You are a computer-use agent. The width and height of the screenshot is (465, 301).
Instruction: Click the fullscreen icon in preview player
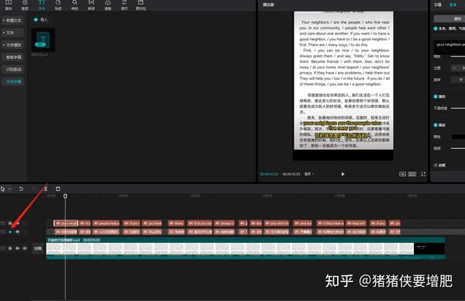(x=423, y=174)
